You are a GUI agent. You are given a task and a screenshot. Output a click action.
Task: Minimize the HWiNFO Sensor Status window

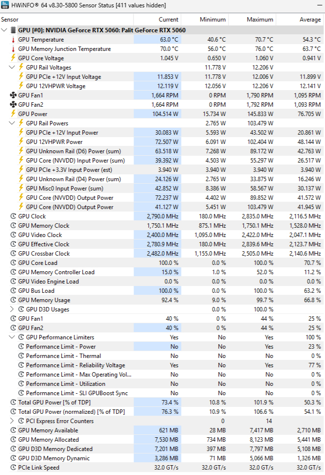click(320, 5)
